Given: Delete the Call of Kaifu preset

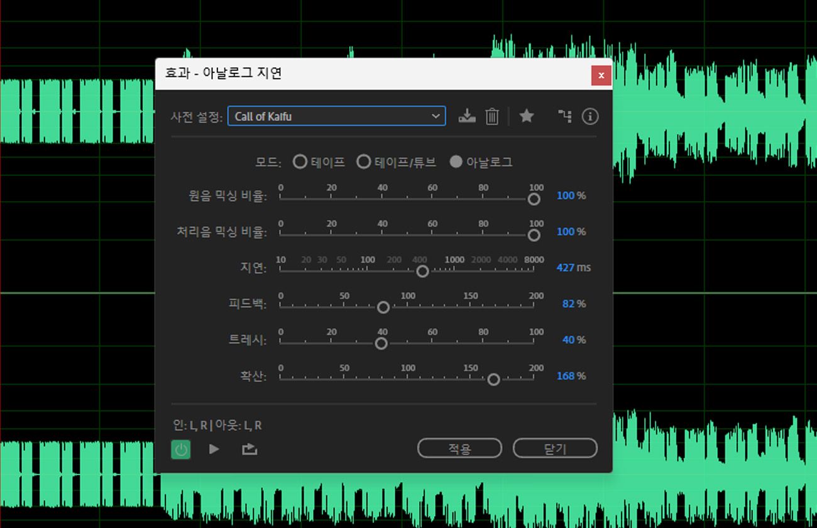Looking at the screenshot, I should pos(492,116).
